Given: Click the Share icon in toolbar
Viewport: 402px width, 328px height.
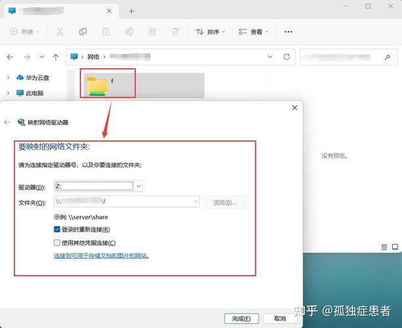Looking at the screenshot, I should pyautogui.click(x=152, y=31).
